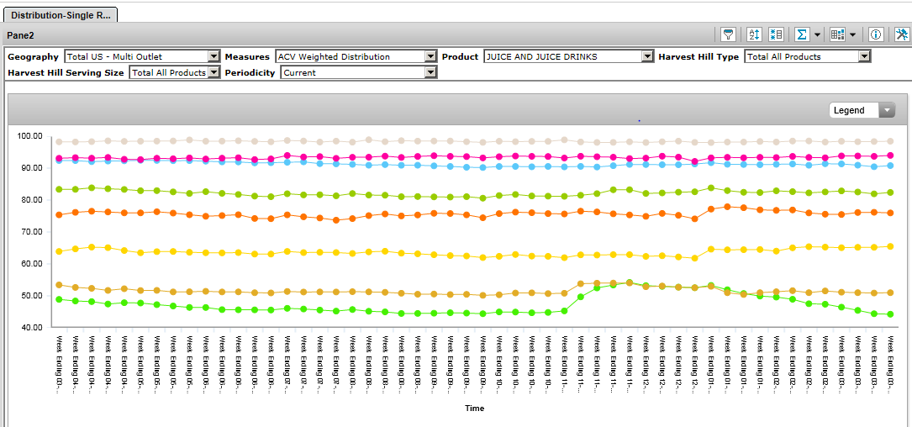Click the Time axis label

click(x=474, y=409)
